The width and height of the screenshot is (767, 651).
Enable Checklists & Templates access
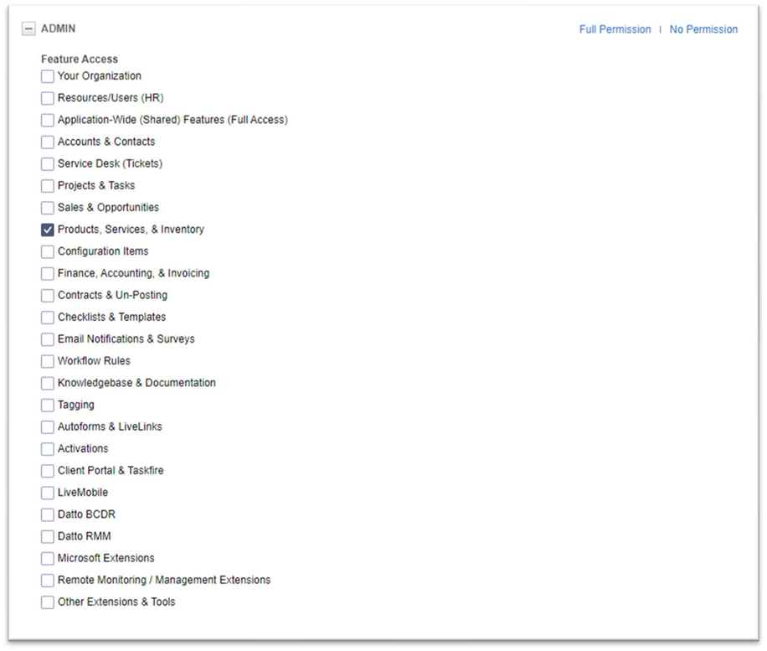point(47,317)
